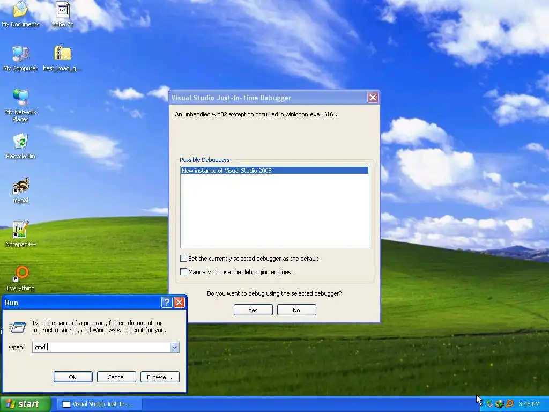Screen dimensions: 549x412
Task: Select the My Computer desktop icon
Action: pos(20,58)
